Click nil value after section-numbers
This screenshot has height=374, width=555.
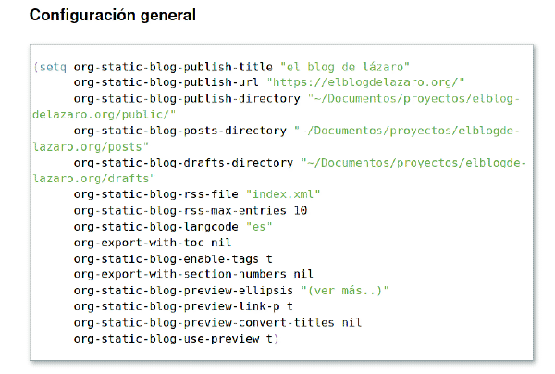(303, 274)
